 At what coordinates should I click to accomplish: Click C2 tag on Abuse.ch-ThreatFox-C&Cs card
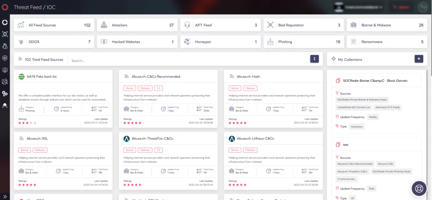point(159,150)
